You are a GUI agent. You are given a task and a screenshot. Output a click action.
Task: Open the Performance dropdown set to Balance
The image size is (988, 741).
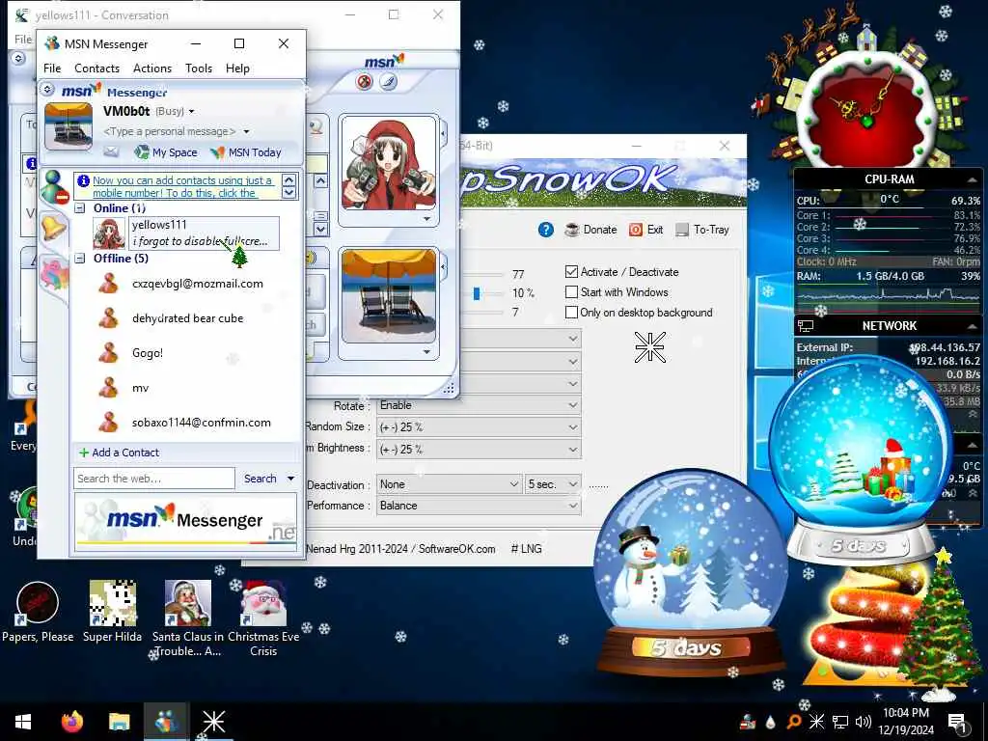tap(479, 506)
